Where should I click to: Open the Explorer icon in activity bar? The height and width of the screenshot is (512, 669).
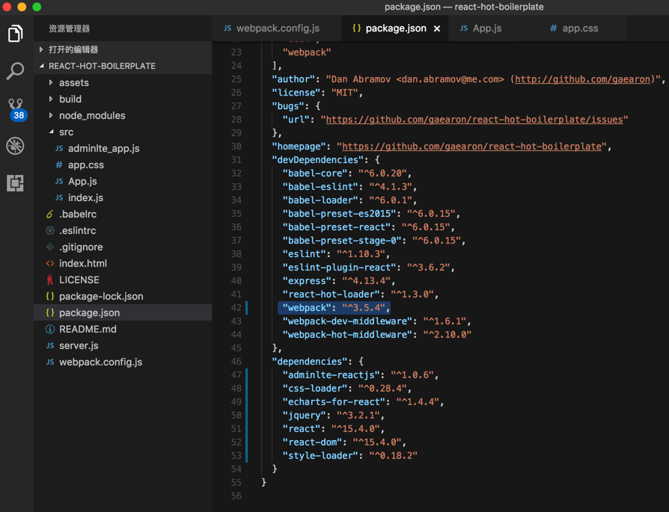(x=16, y=34)
